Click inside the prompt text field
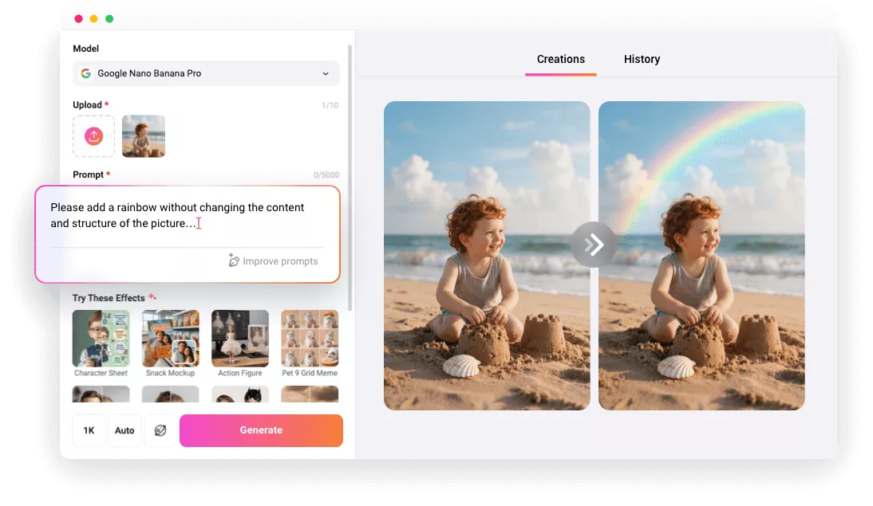This screenshot has width=873, height=506. [x=176, y=215]
